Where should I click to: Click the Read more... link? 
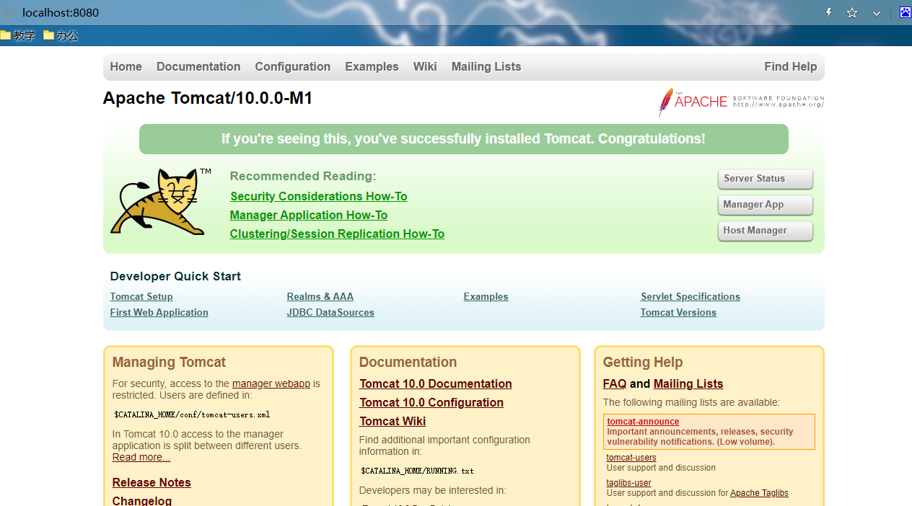(141, 457)
